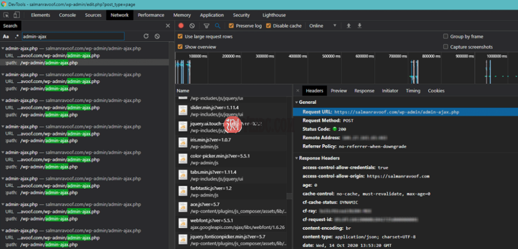The width and height of the screenshot is (518, 249).
Task: Click the import HAR upload arrow icon
Action: pyautogui.click(x=349, y=26)
